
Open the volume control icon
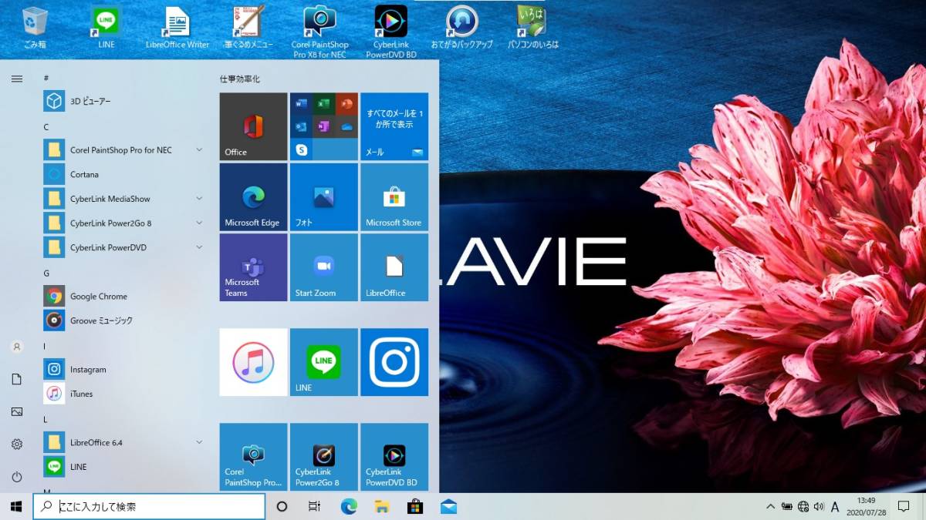(818, 507)
